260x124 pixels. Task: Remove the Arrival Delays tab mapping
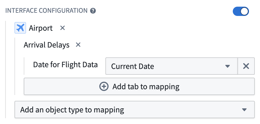[x=78, y=45]
